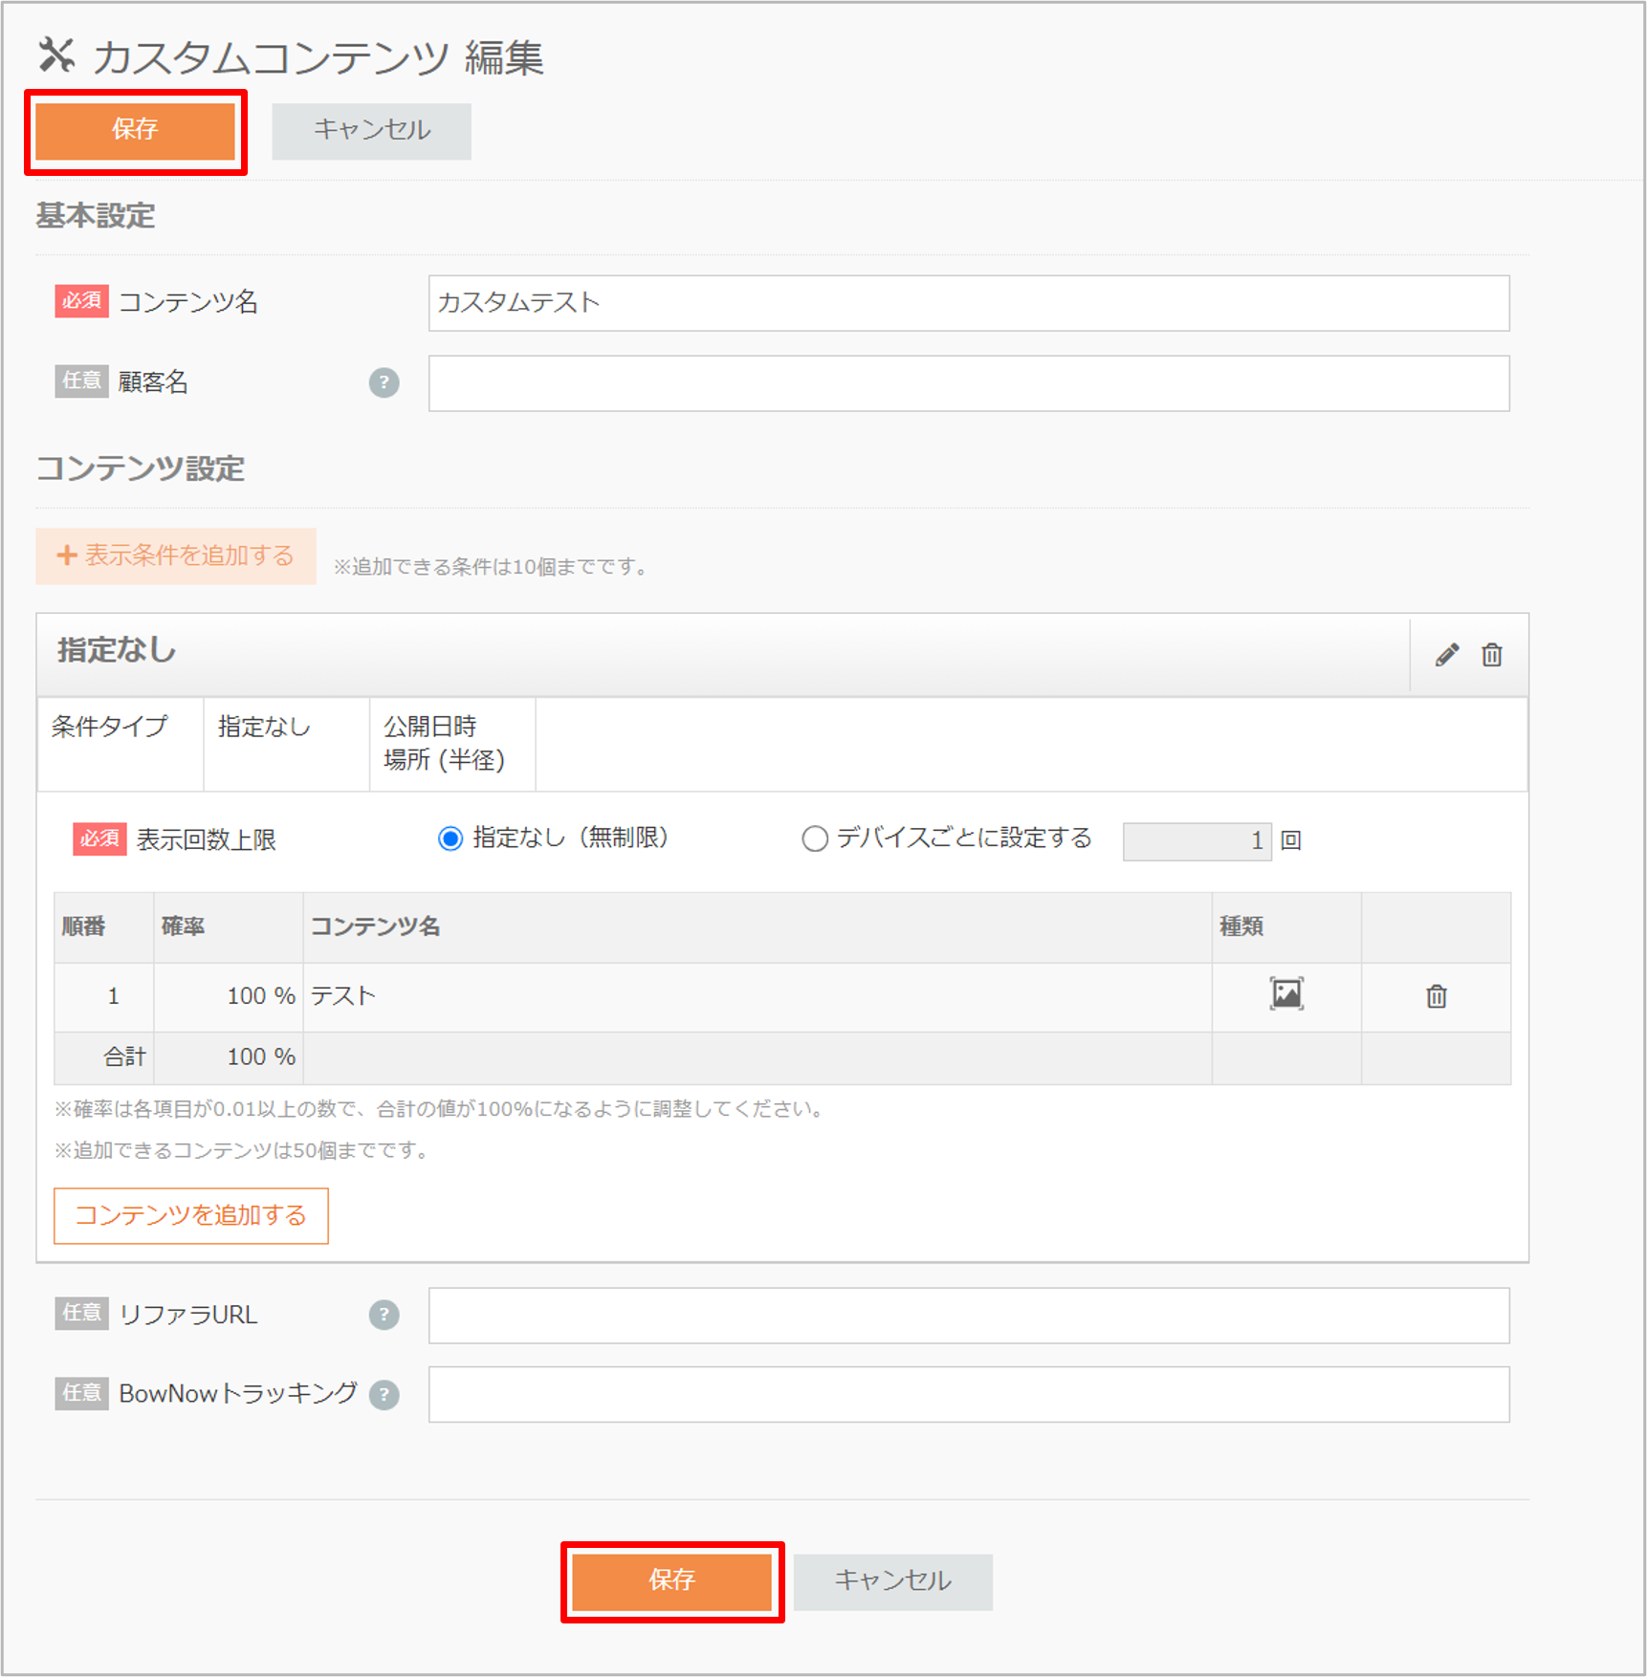Click the コンテンツを追加する button

pos(191,1215)
